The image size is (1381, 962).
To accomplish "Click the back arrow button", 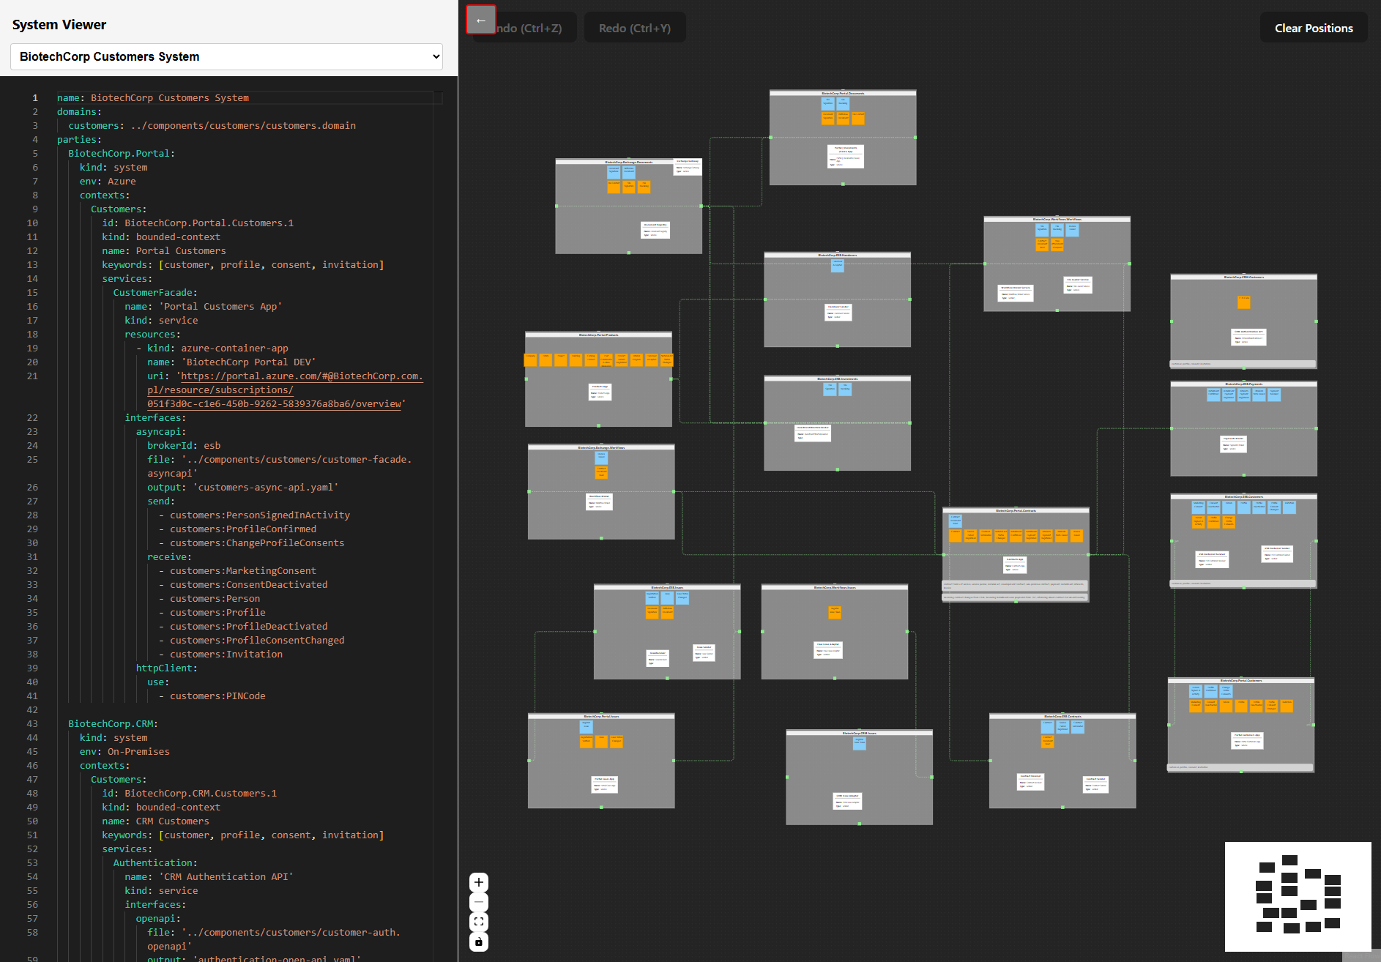I will (x=481, y=20).
